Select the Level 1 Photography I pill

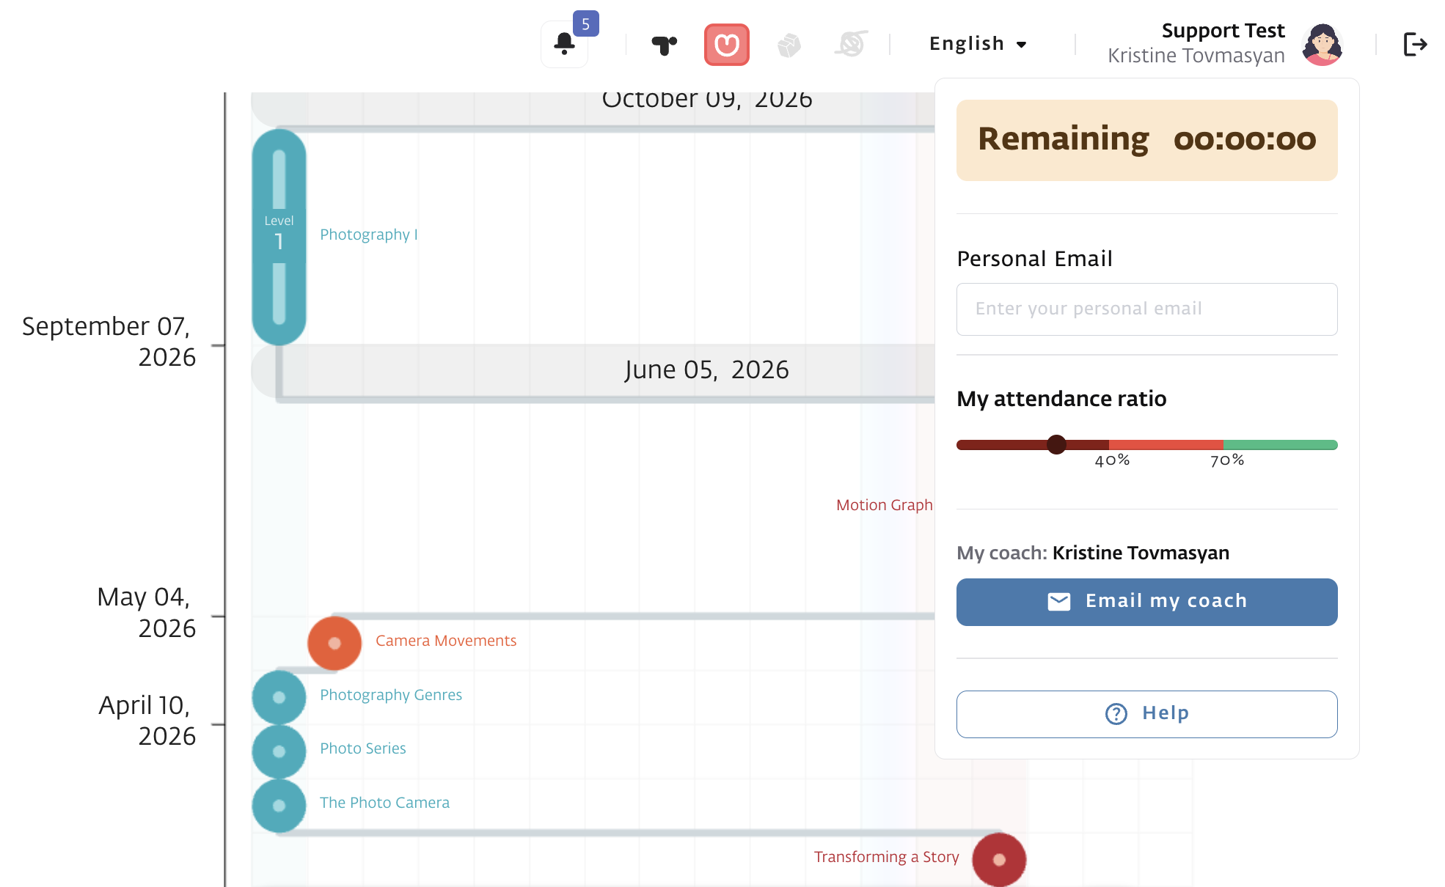(x=279, y=236)
